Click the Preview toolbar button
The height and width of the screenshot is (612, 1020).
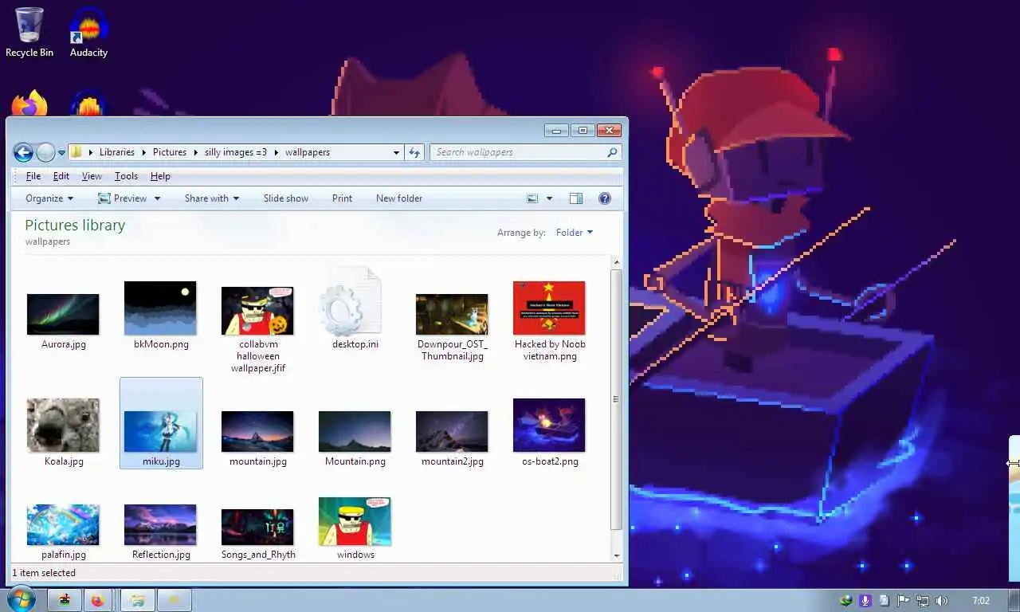(122, 198)
